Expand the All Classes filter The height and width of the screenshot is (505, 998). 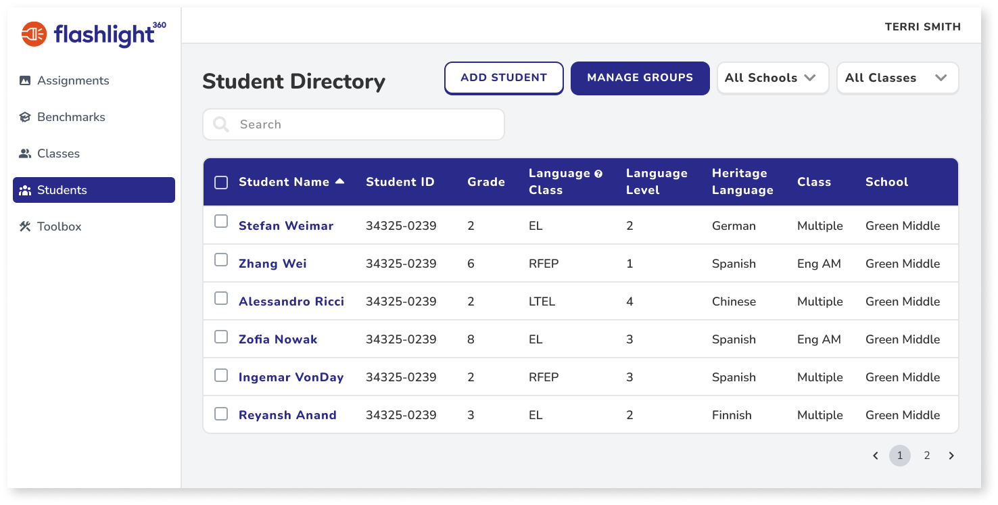(897, 78)
